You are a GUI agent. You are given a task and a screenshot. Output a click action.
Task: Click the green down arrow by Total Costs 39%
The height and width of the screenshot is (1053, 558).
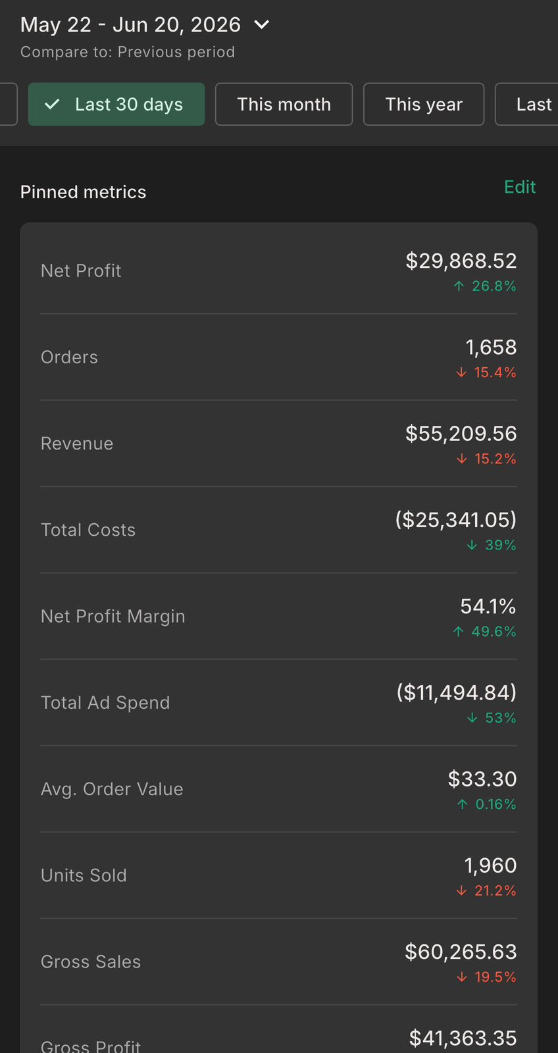click(x=472, y=545)
